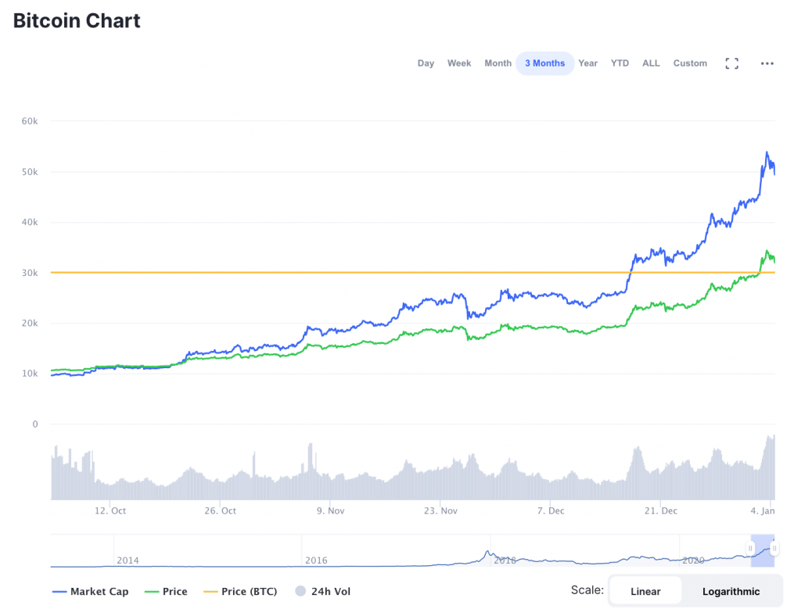
Task: Display ALL historical data
Action: click(651, 63)
